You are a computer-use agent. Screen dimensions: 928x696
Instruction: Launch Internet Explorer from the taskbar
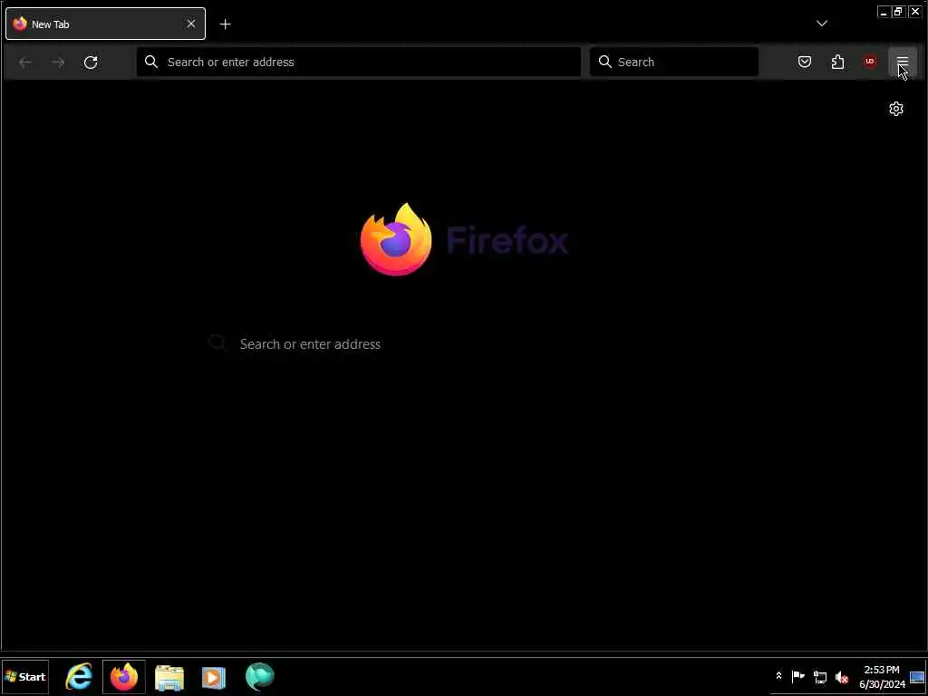79,676
